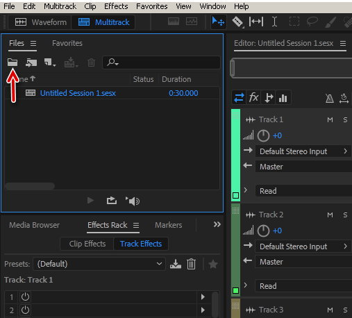Show track fx controls

253,97
